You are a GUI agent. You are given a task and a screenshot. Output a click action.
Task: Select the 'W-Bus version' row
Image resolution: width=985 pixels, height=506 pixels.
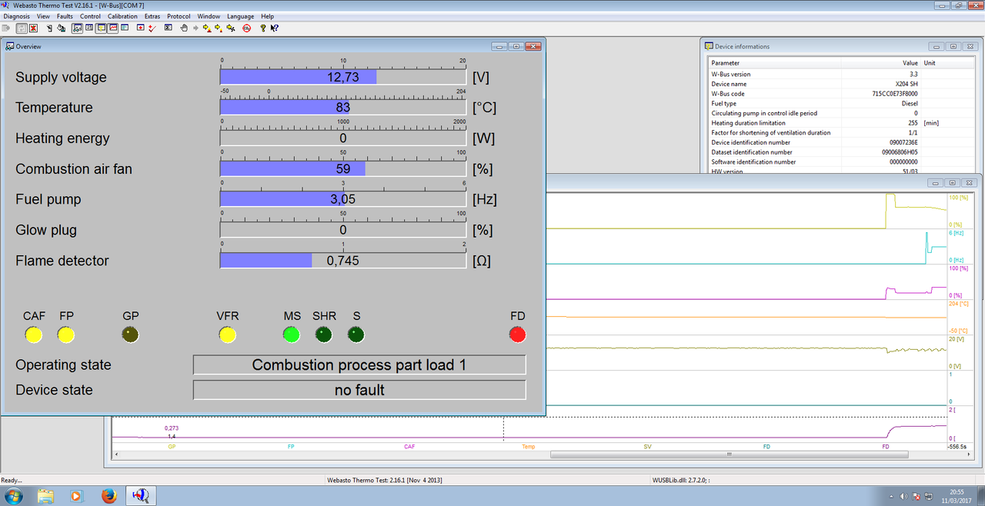(x=842, y=74)
